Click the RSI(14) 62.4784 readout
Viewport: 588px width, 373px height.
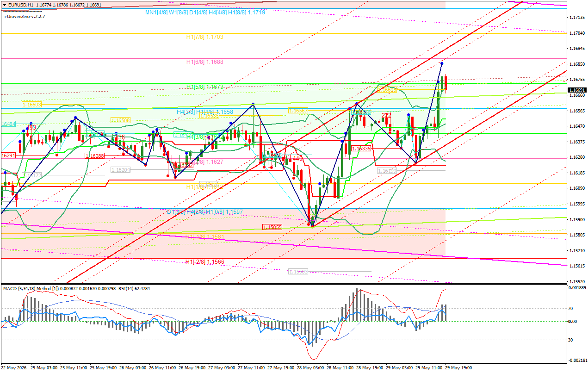click(x=135, y=288)
